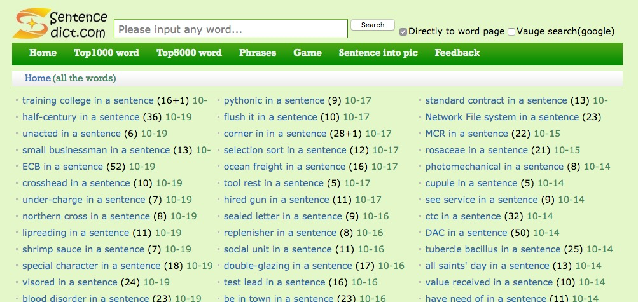Image resolution: width=638 pixels, height=302 pixels.
Task: Open the Top5000 word menu
Action: (x=189, y=53)
